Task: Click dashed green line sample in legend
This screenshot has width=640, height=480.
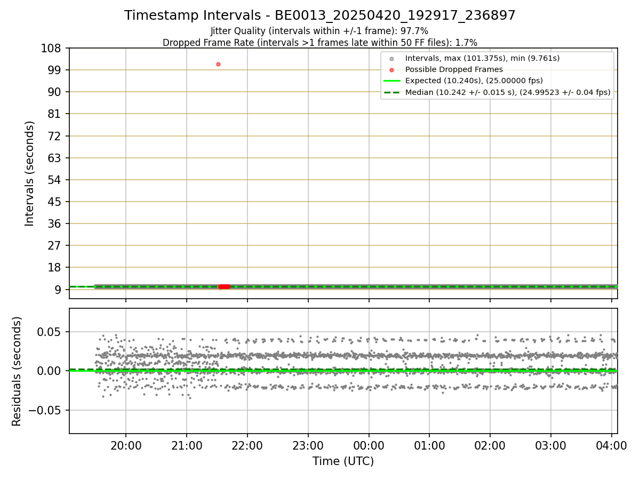Action: point(391,92)
